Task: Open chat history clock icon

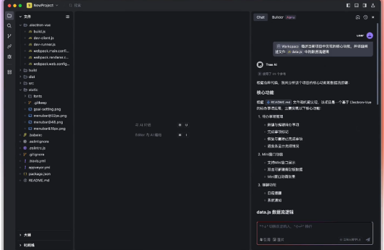Action: (365, 17)
